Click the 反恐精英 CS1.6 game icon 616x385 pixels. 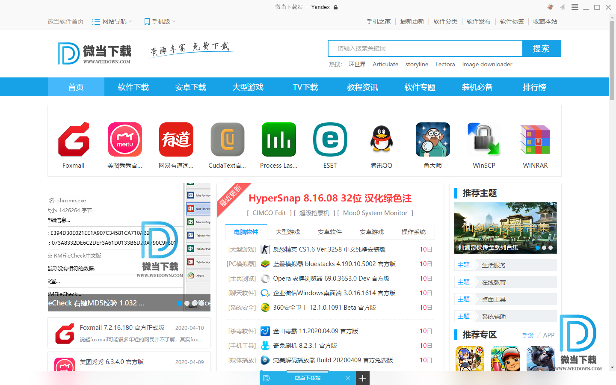pyautogui.click(x=265, y=249)
